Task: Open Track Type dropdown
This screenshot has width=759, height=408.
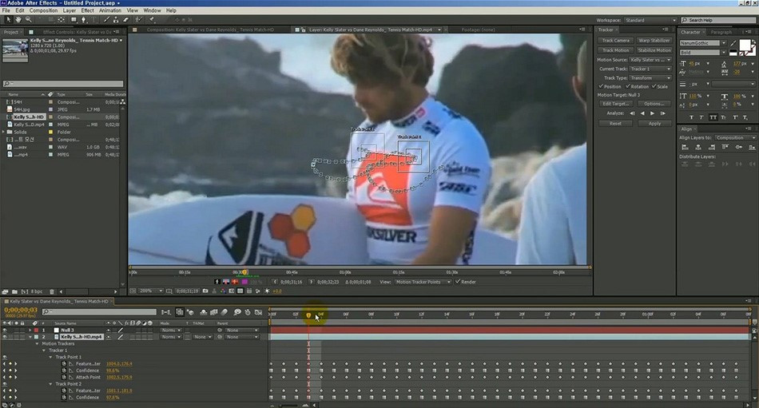Action: pos(650,77)
